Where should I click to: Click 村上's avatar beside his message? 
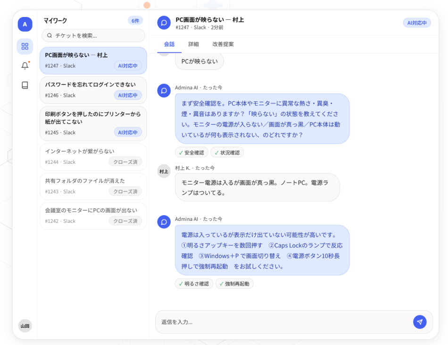point(164,171)
